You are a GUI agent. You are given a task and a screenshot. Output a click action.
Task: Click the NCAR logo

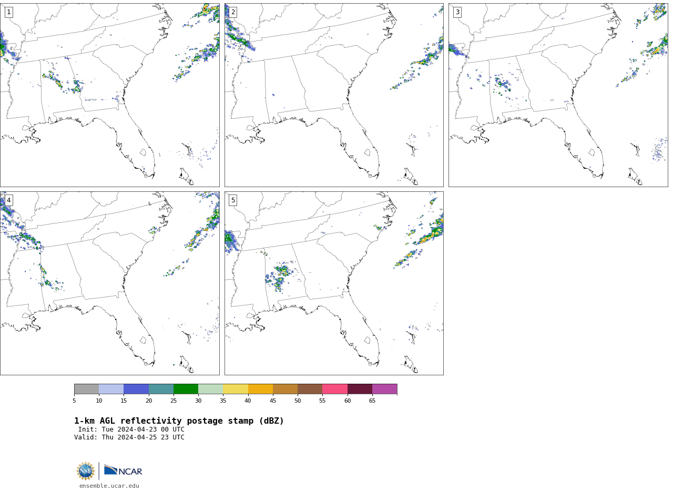click(x=123, y=470)
